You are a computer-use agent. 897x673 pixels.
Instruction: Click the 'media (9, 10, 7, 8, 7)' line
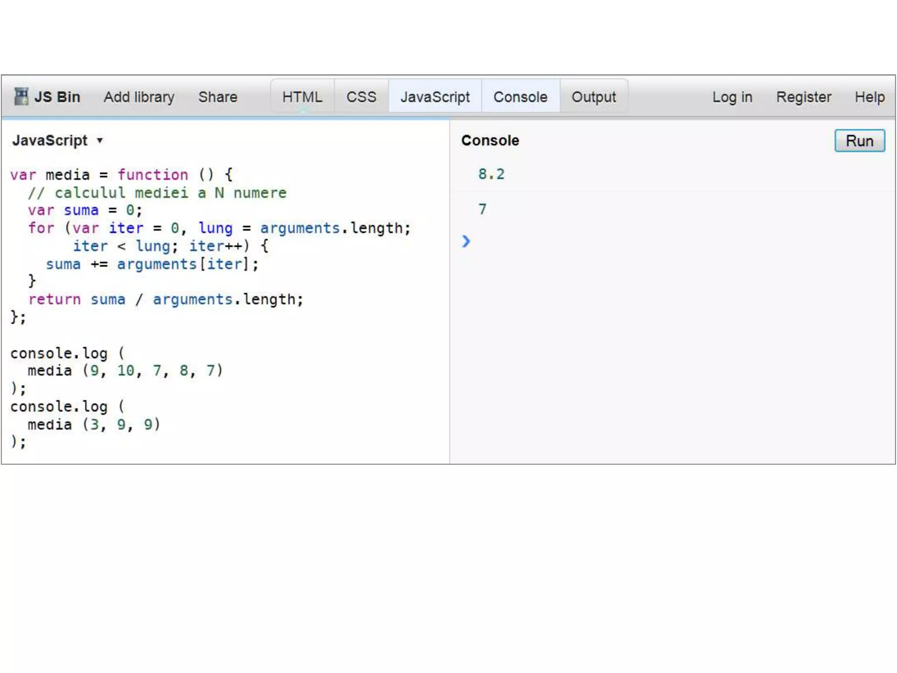click(125, 371)
